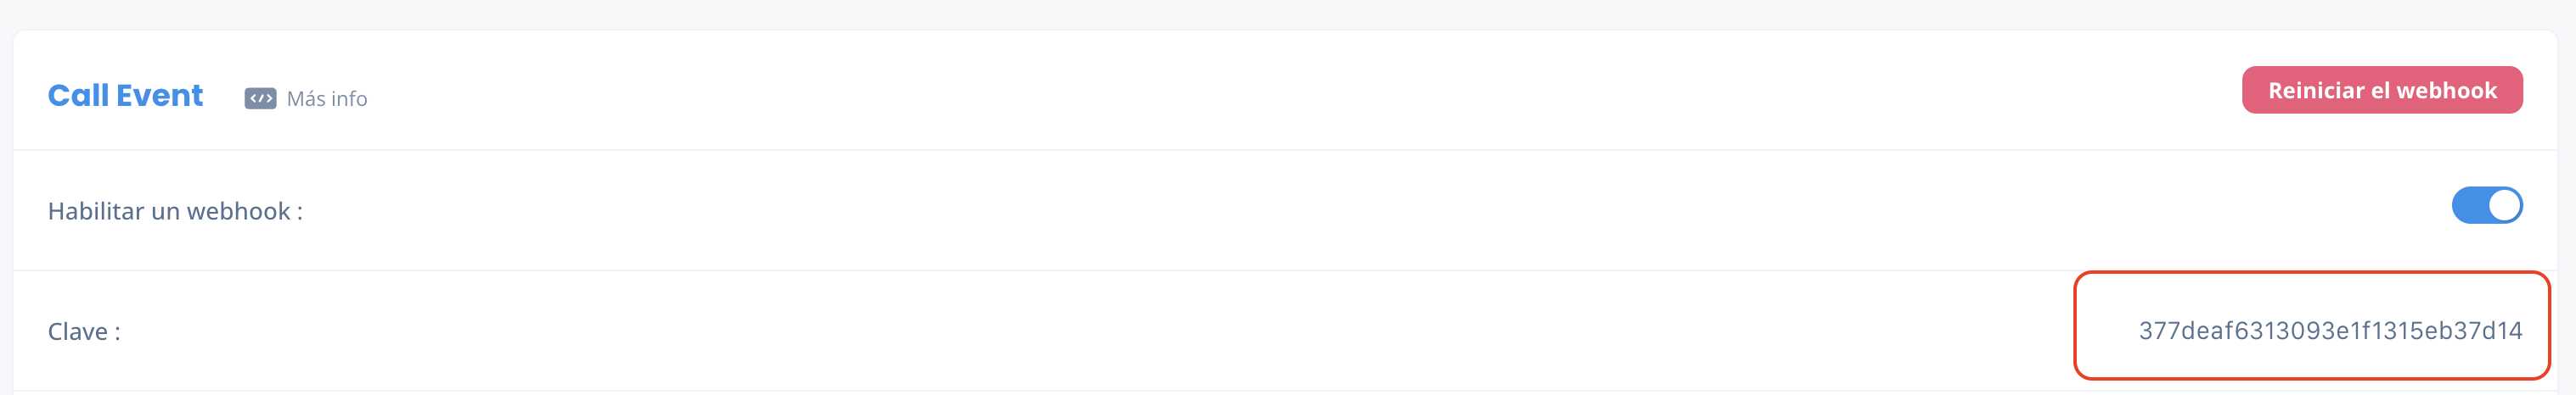Click the Reiniciar el webhook button

(x=2382, y=90)
